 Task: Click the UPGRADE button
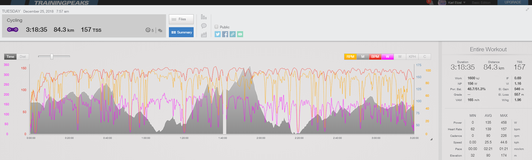coord(513,2)
